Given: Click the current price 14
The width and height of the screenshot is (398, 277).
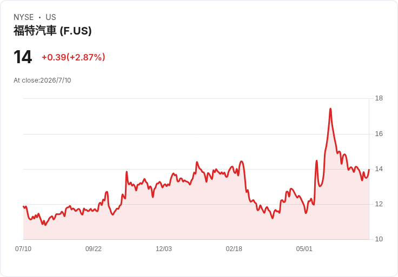Looking at the screenshot, I should tap(23, 57).
